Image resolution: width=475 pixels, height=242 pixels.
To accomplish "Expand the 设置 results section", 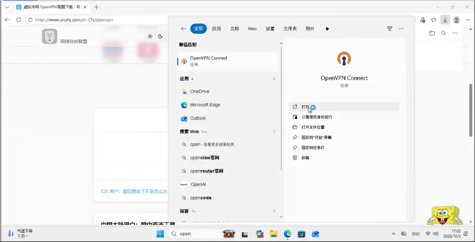I will (x=274, y=211).
